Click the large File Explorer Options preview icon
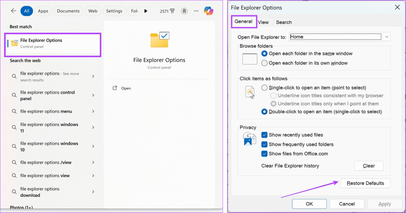 (159, 40)
